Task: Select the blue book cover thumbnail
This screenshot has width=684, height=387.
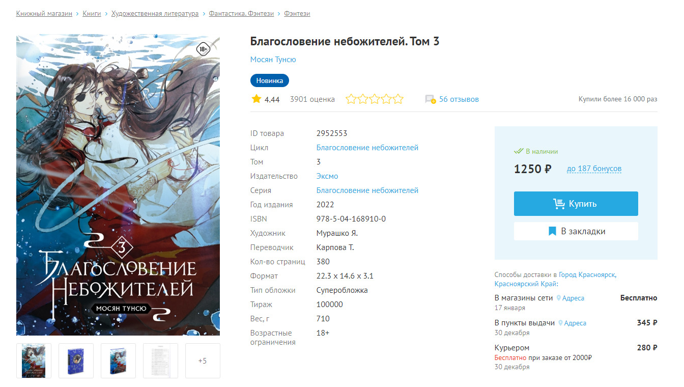Action: point(76,361)
